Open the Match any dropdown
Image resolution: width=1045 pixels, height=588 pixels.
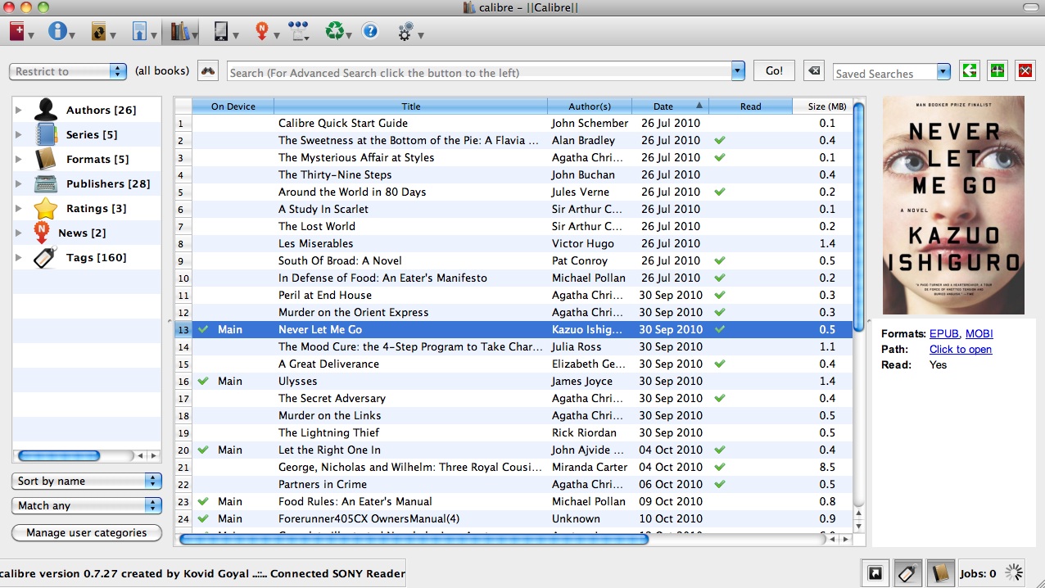(x=87, y=505)
